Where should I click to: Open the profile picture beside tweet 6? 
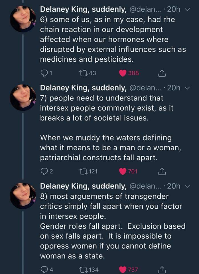(x=23, y=19)
